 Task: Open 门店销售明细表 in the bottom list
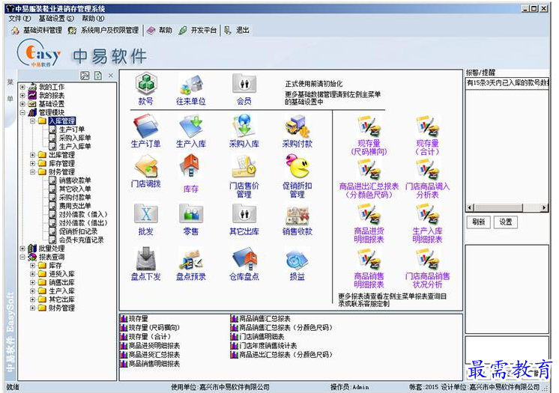[x=262, y=337]
